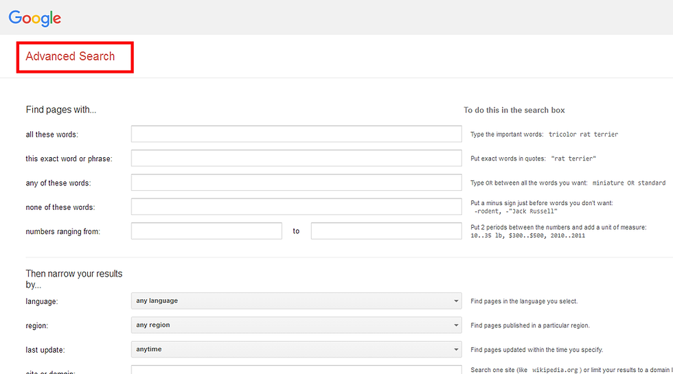Click the 'Find pages with...' heading
Image resolution: width=673 pixels, height=374 pixels.
point(61,110)
